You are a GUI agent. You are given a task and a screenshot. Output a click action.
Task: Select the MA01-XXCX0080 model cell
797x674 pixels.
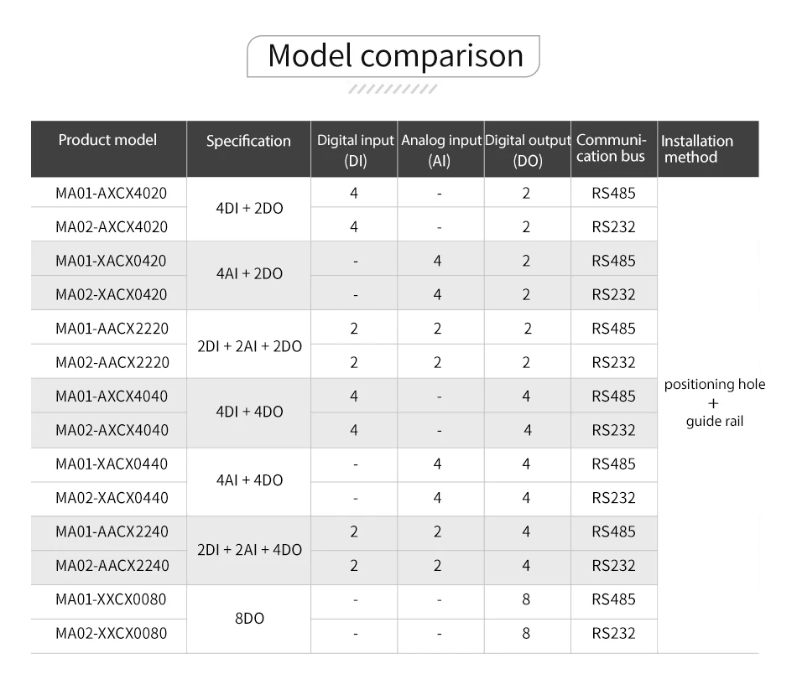pos(111,599)
